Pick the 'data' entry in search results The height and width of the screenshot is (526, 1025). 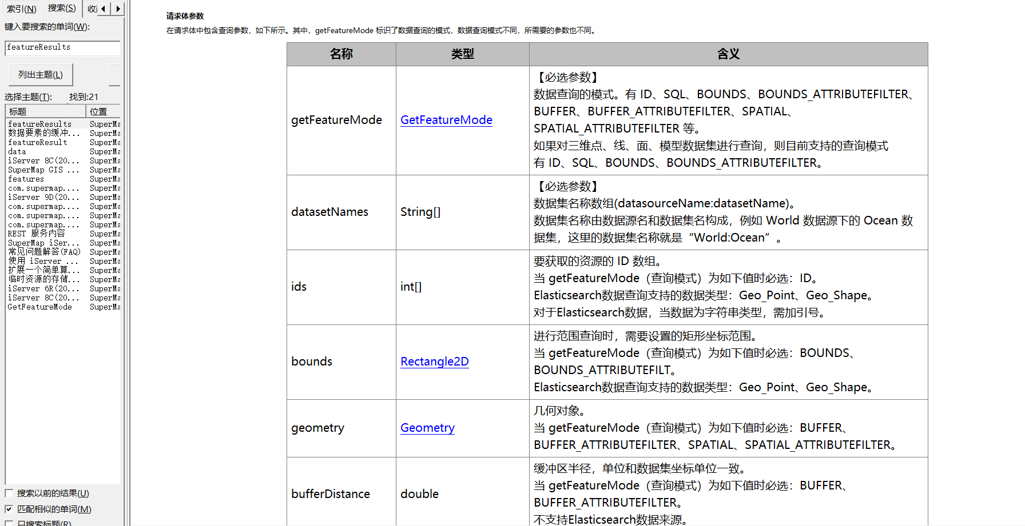pos(17,151)
